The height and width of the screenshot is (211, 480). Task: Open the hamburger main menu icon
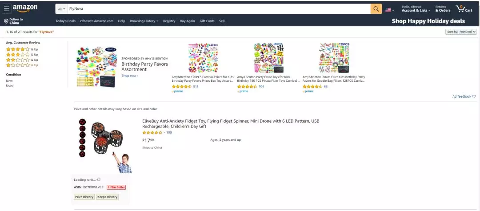[7, 9]
